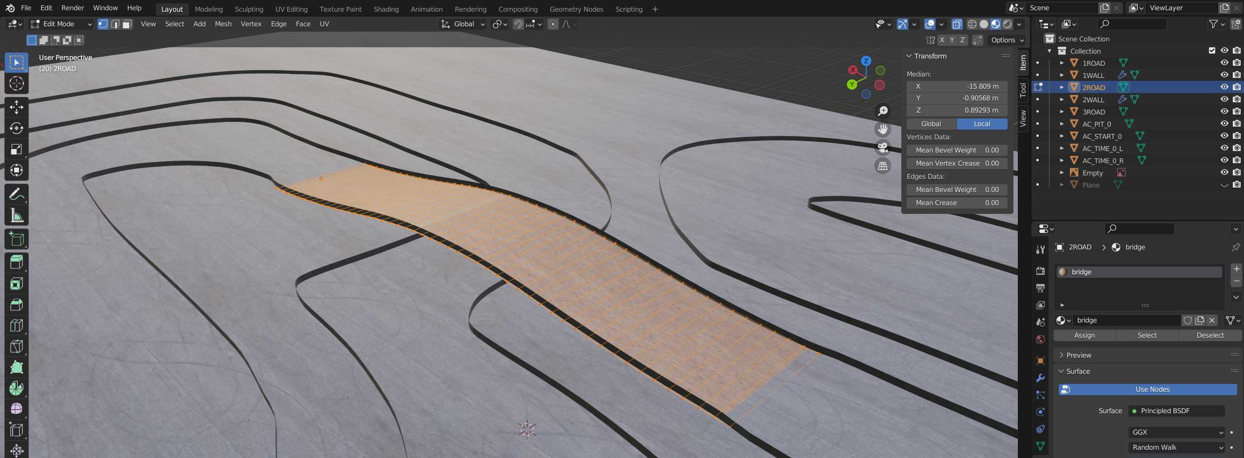Open the GGX distribution dropdown
Image resolution: width=1244 pixels, height=458 pixels.
click(1177, 432)
